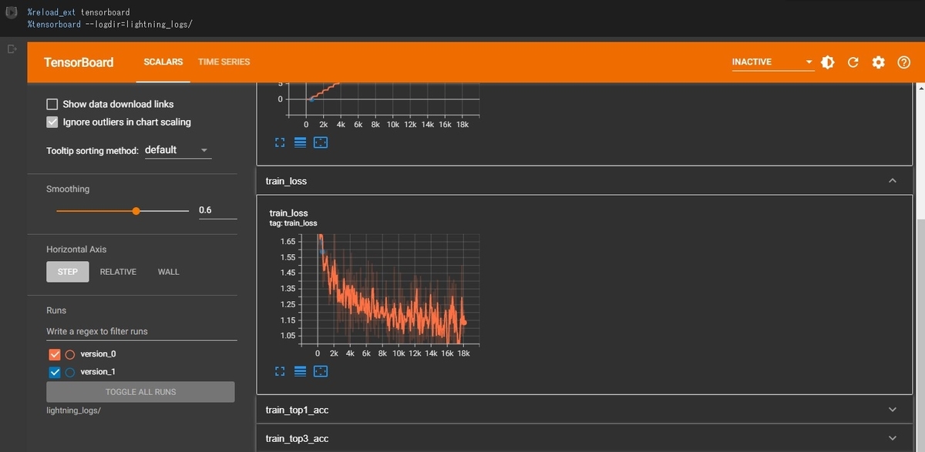Click the %reload_ext tensorboard code line
This screenshot has width=925, height=452.
[x=79, y=13]
